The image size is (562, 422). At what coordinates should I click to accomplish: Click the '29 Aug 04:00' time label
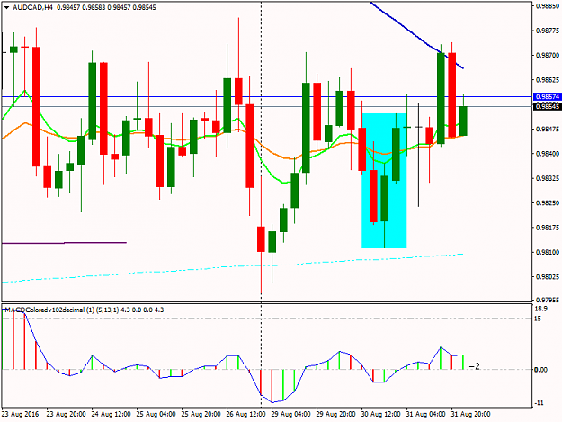290,414
